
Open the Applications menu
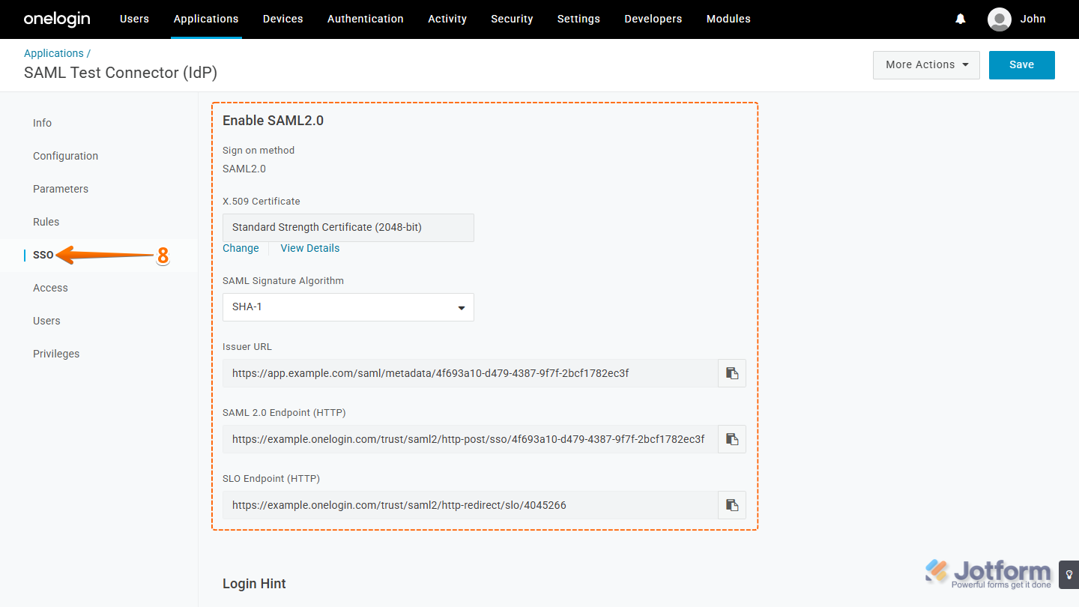tap(206, 19)
